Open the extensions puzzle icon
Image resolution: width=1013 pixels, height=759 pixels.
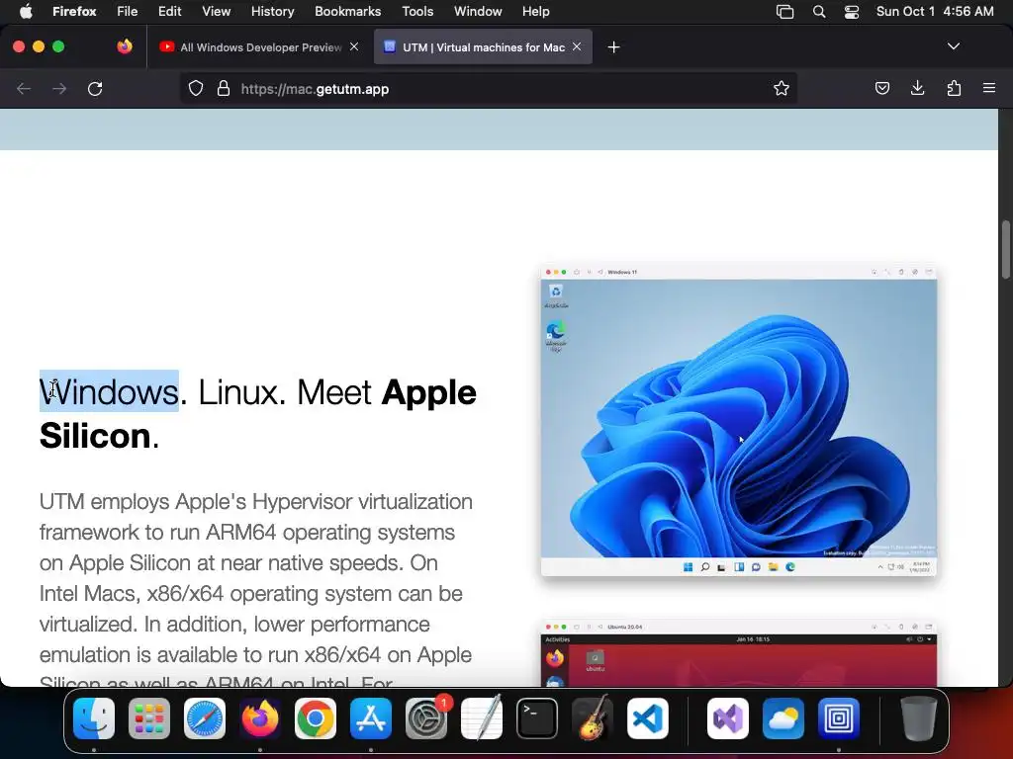954,88
